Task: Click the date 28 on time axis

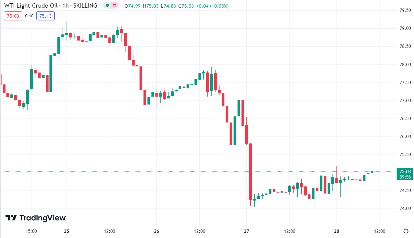Action: point(336,231)
